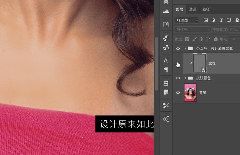Open the Libraries panel icon
The height and width of the screenshot is (155, 240).
(166, 24)
